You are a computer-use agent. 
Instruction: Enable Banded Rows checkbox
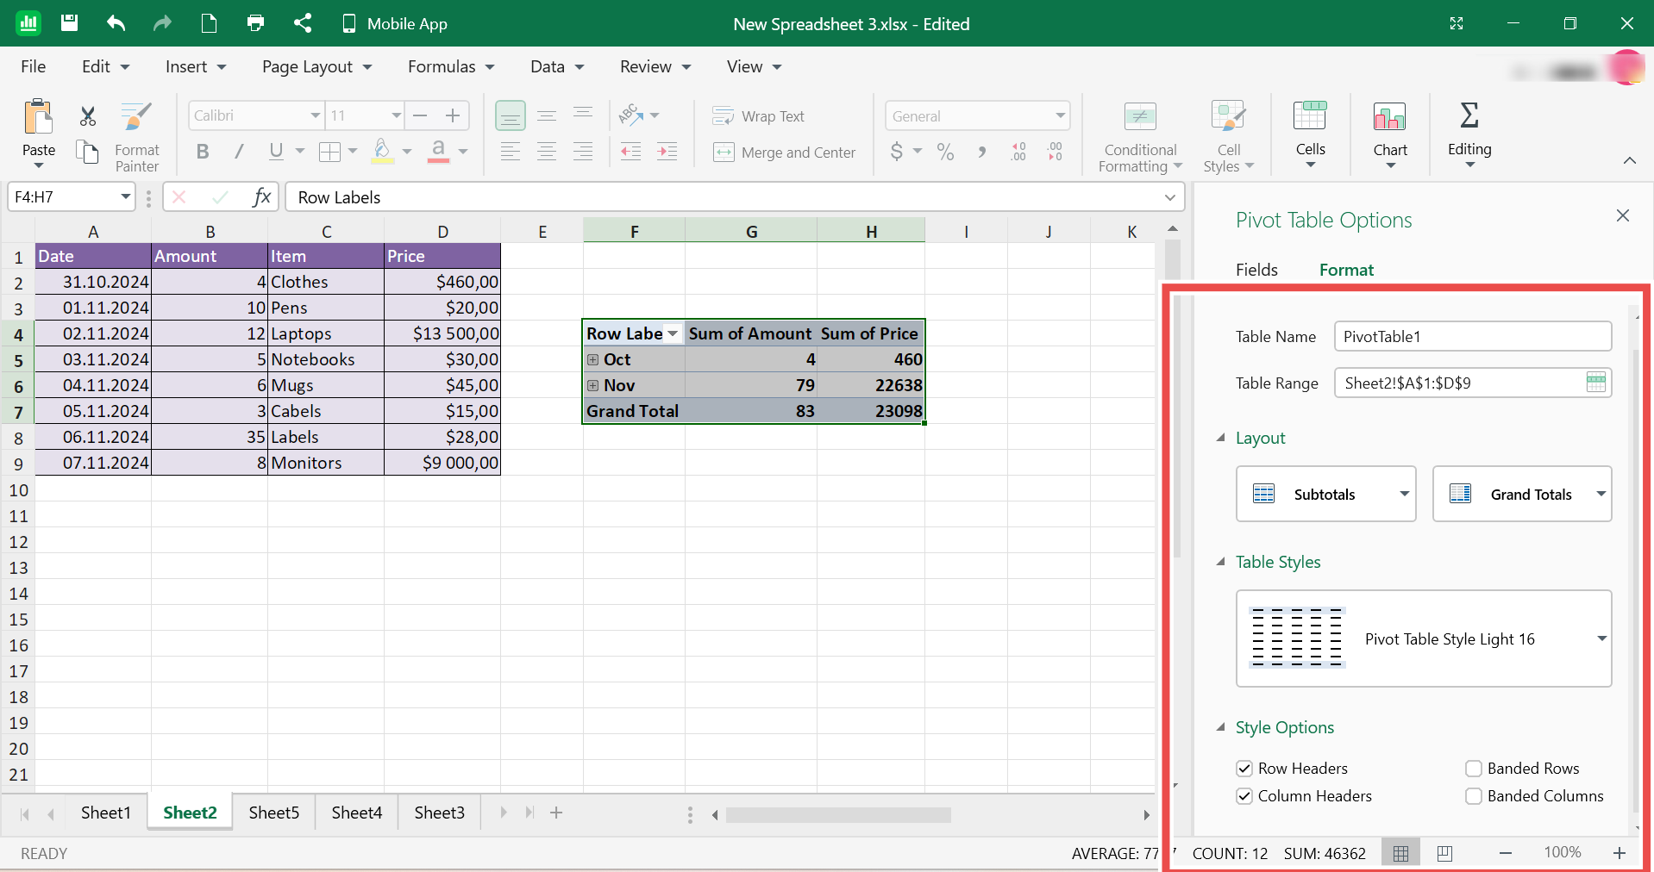point(1473,768)
